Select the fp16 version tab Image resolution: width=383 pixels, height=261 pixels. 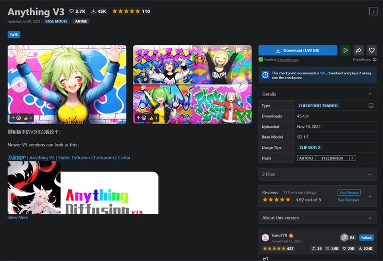tap(14, 34)
